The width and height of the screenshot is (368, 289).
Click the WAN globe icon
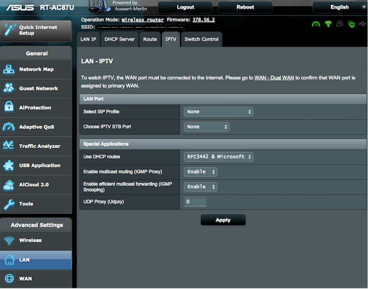(10, 279)
